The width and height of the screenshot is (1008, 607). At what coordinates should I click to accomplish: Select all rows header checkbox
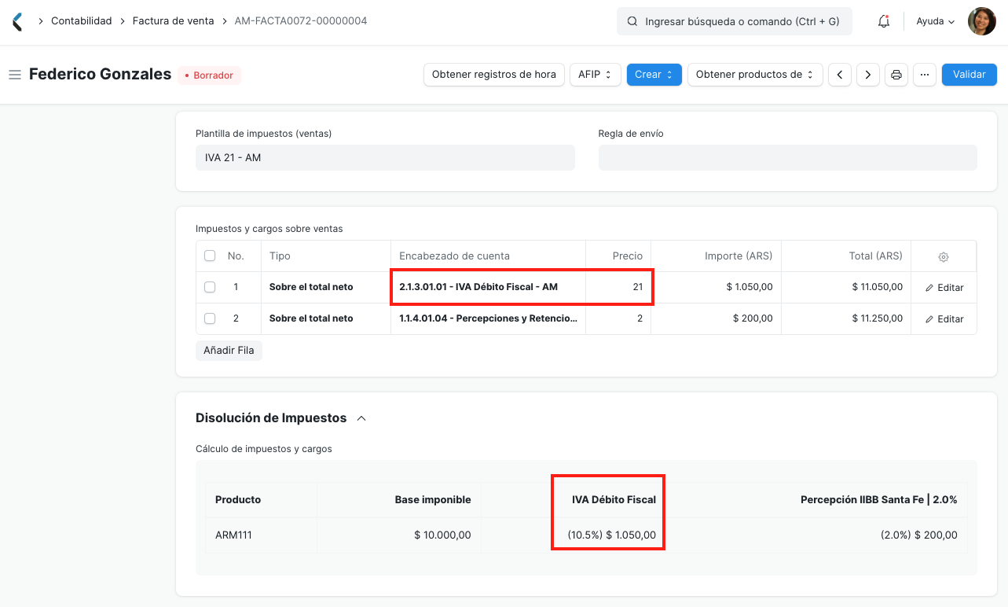(x=210, y=256)
